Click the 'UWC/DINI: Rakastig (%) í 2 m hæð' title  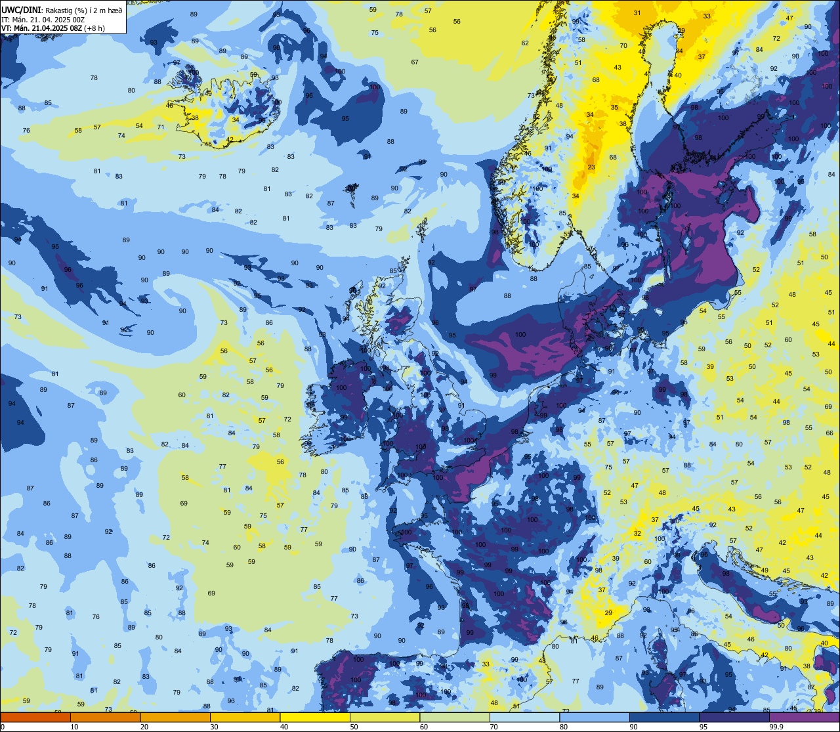click(62, 10)
